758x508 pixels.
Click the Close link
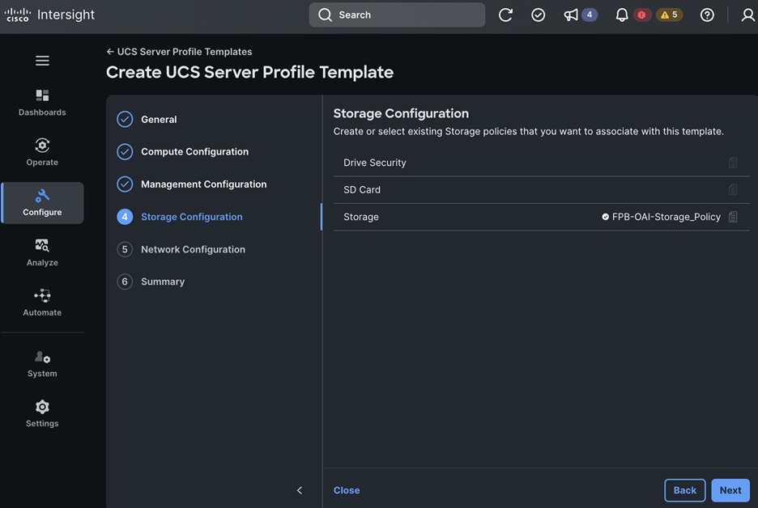pos(347,490)
